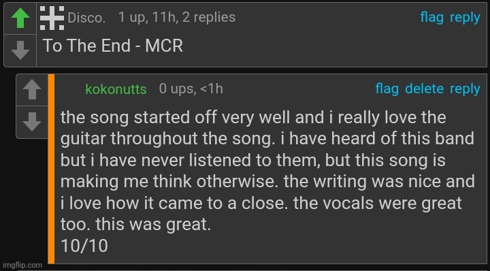Flag the kokonutts reply
This screenshot has height=271, width=490.
pos(387,89)
